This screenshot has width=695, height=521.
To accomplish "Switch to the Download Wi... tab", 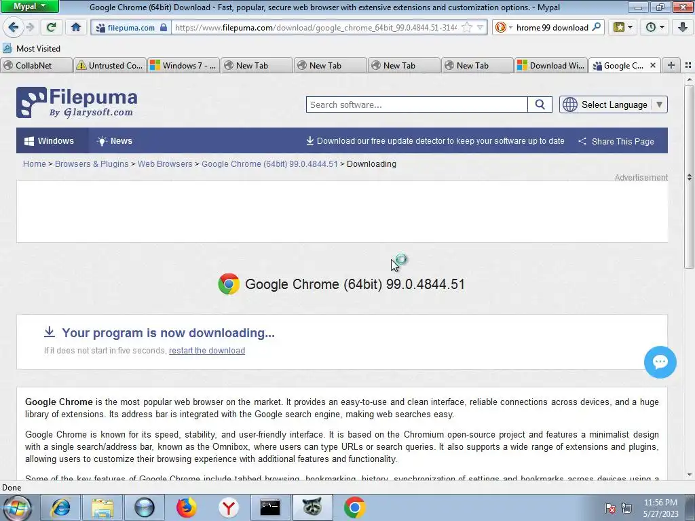I will click(x=551, y=66).
